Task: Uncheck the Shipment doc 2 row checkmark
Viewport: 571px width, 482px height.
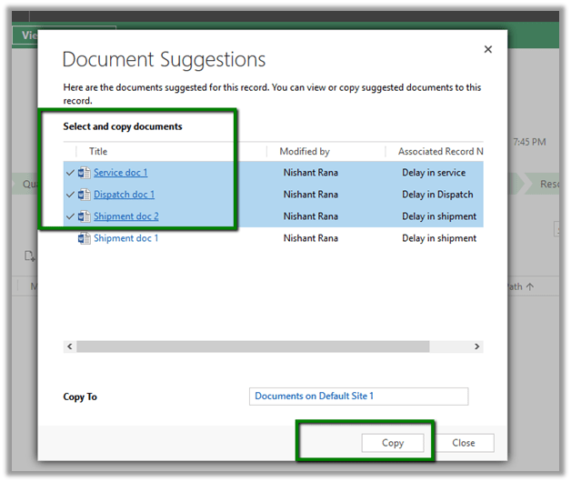Action: (x=70, y=216)
